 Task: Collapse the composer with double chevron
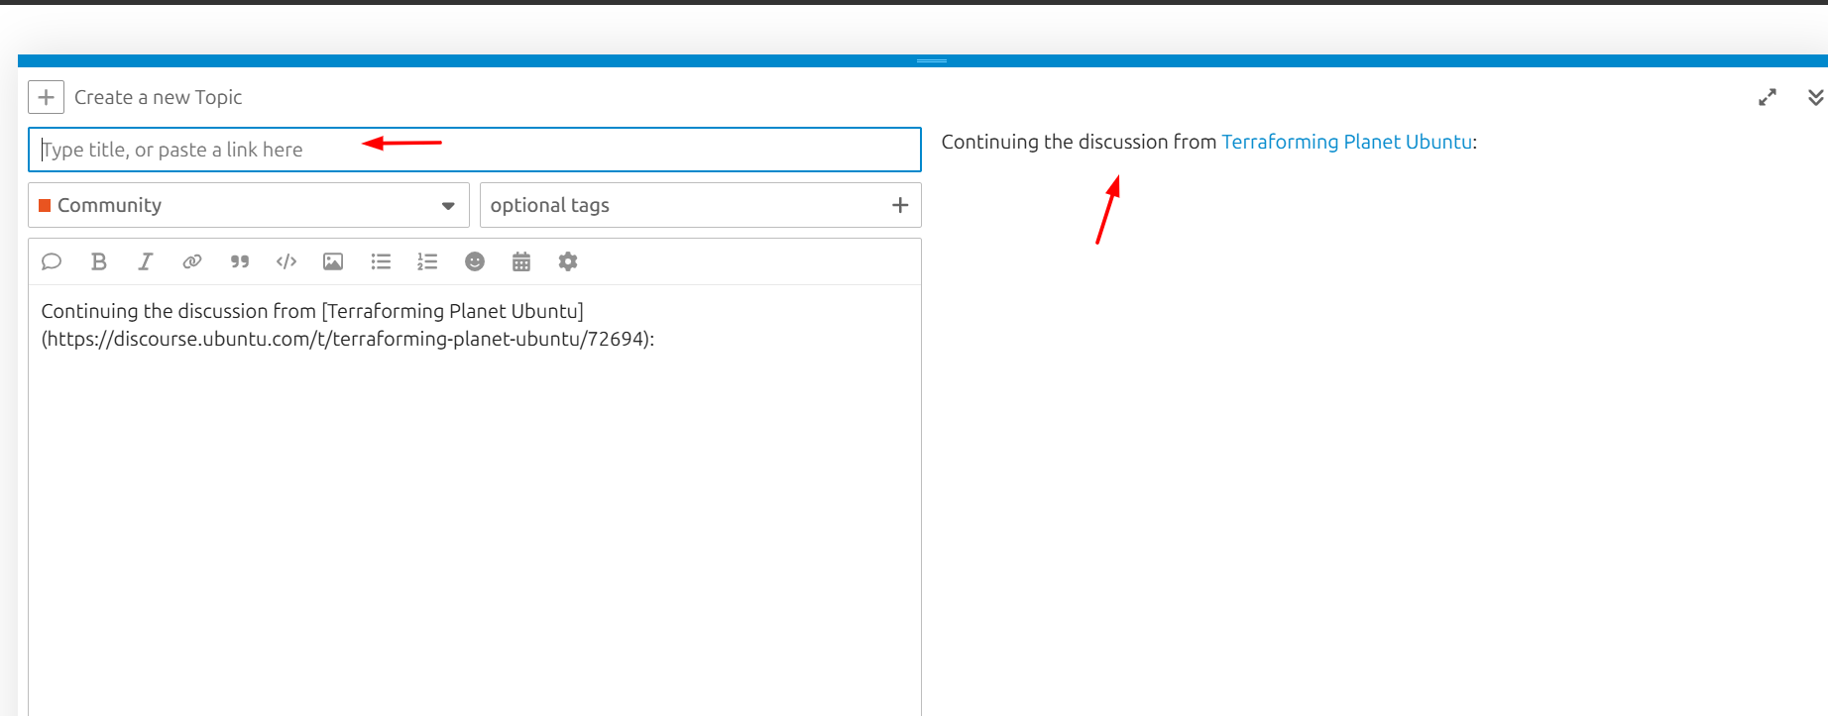coord(1815,98)
